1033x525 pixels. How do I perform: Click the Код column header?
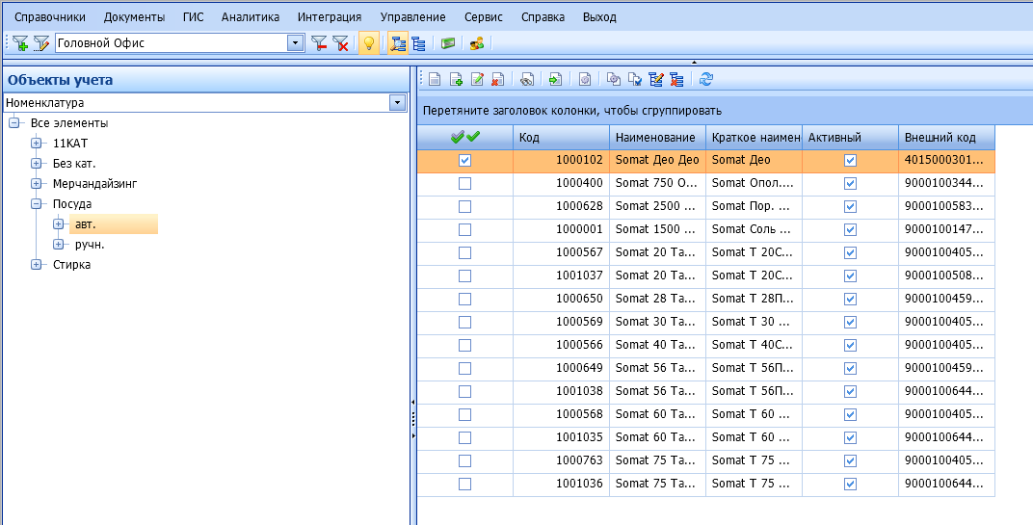pos(560,138)
